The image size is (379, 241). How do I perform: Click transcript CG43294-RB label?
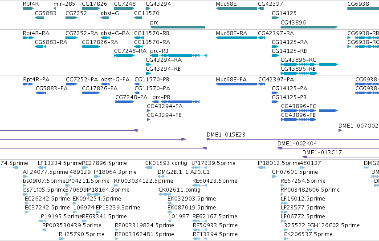[163, 69]
